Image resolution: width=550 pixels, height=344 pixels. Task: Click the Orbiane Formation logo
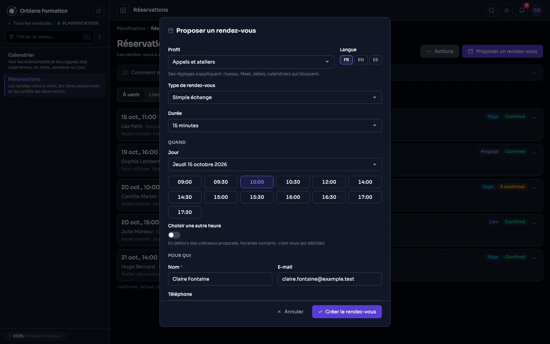(12, 11)
